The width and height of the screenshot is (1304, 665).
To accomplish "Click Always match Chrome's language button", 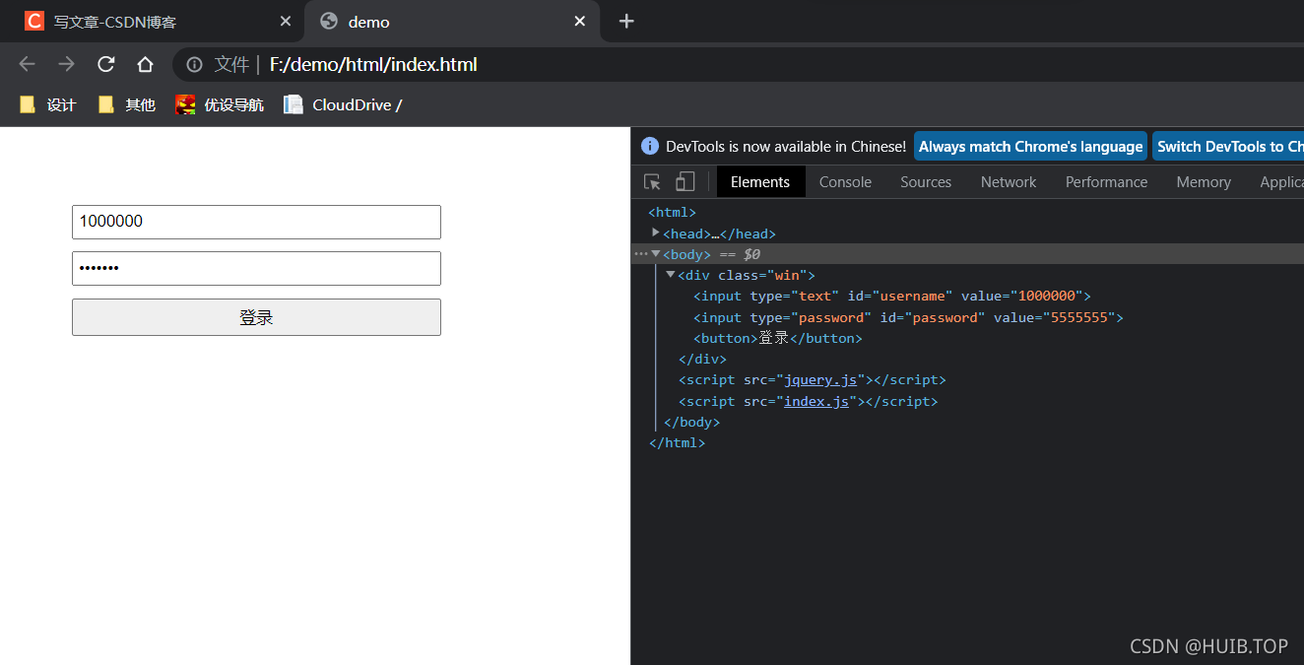I will point(1030,146).
